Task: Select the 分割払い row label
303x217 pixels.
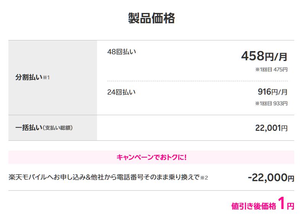Action: pos(29,77)
